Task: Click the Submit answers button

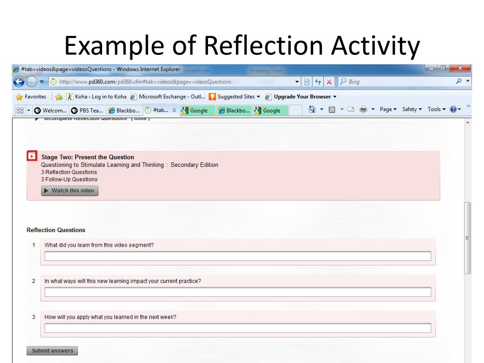Action: [52, 351]
